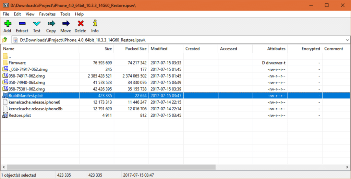Click the Move arrow icon
Image resolution: width=351 pixels, height=179 pixels.
[x=65, y=24]
